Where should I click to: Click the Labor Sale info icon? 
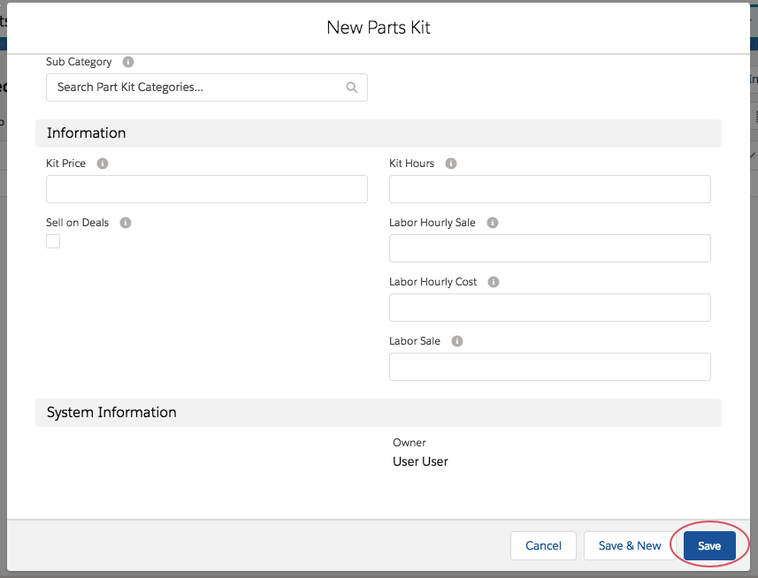457,341
